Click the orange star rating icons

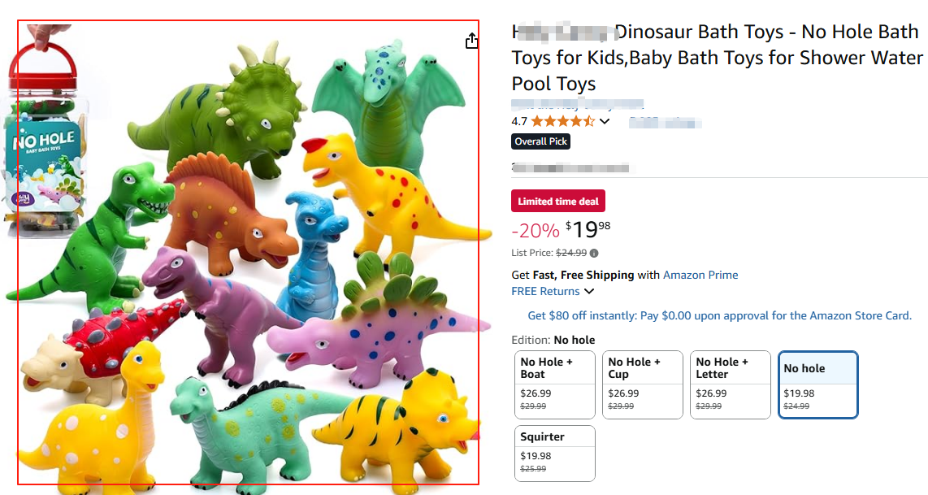pyautogui.click(x=562, y=121)
